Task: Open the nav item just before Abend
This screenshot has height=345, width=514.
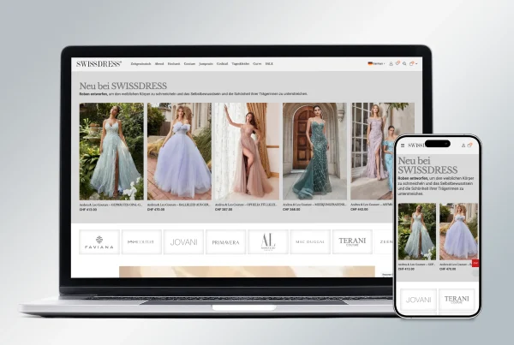Action: click(x=141, y=64)
